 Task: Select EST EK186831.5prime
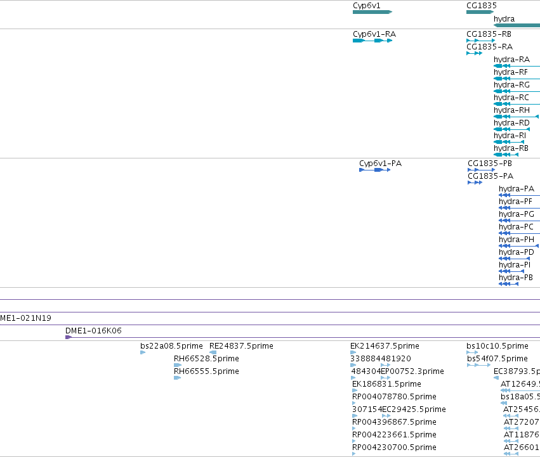click(386, 384)
